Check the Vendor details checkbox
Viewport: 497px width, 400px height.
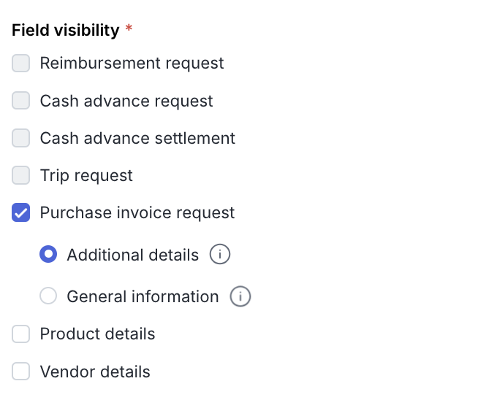(x=21, y=372)
